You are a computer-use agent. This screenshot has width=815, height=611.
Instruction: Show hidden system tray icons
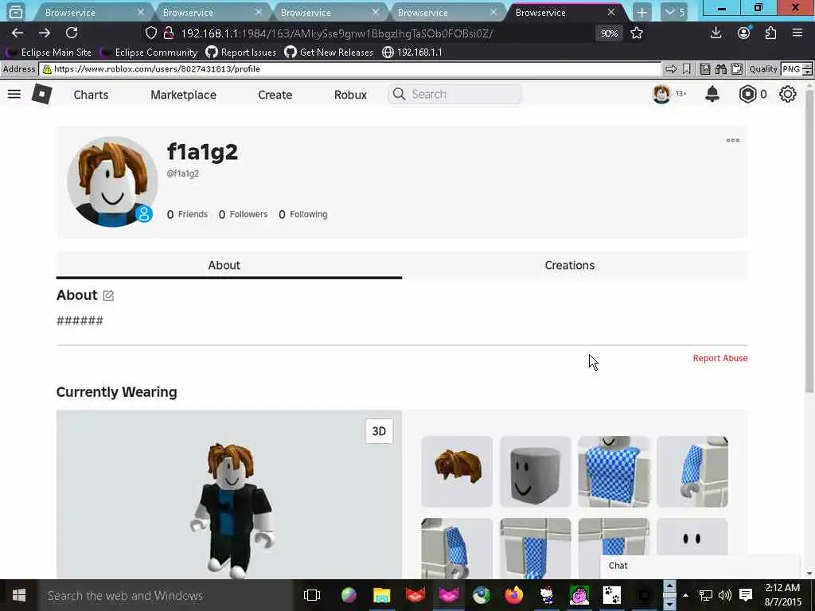685,595
